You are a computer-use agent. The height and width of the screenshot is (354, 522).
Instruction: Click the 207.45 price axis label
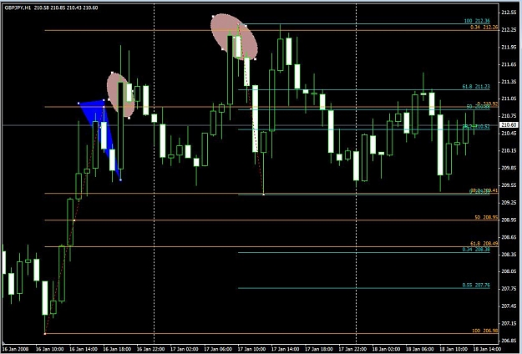coord(509,306)
